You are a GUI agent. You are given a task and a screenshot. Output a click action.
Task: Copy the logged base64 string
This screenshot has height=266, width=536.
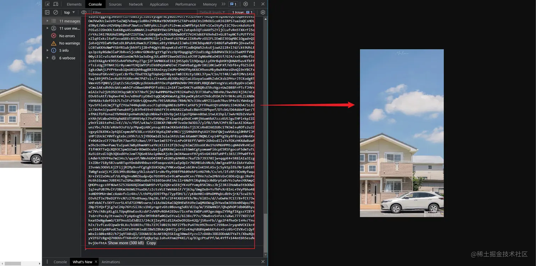pos(151,243)
